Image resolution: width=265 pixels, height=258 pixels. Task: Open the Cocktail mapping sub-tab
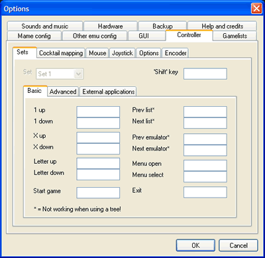61,53
